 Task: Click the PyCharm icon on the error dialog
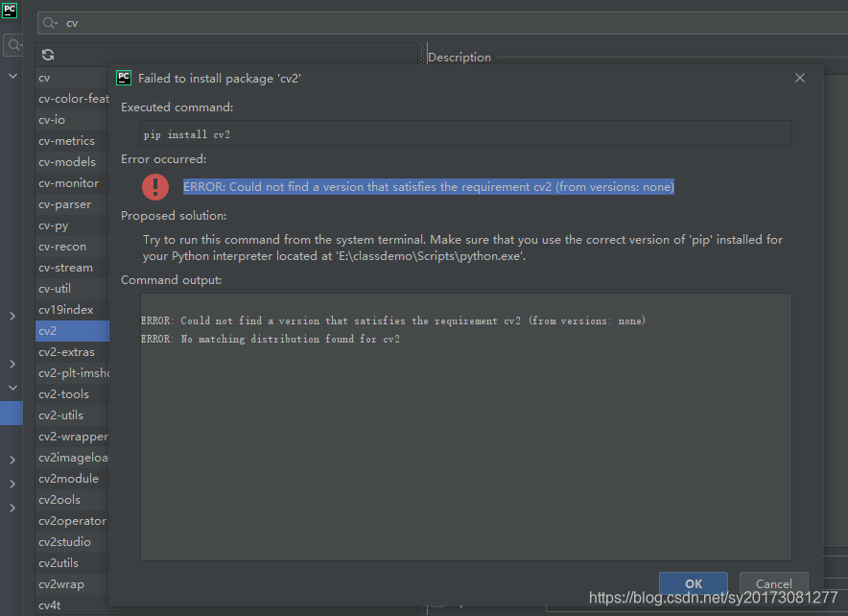124,77
